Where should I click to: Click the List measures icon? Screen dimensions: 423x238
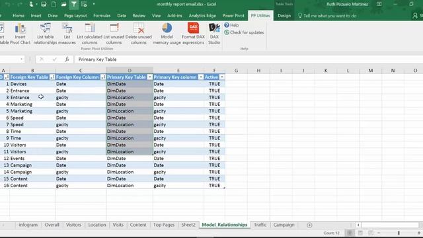[x=67, y=28]
